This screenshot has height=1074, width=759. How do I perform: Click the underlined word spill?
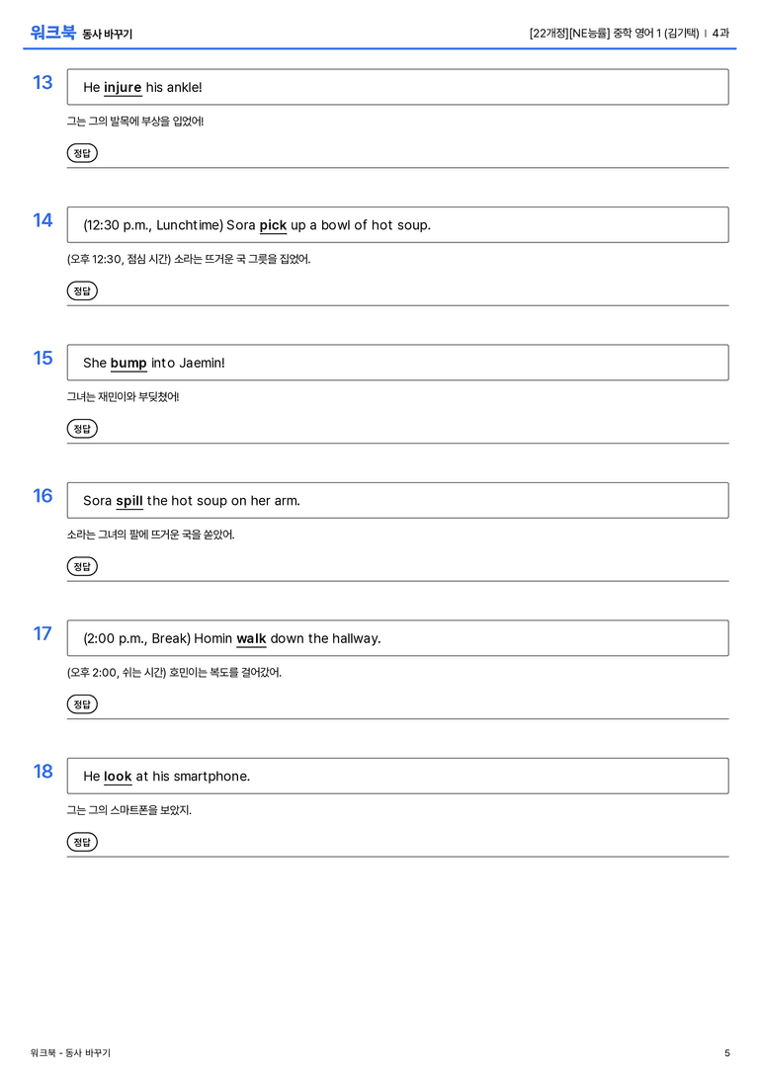tap(129, 501)
